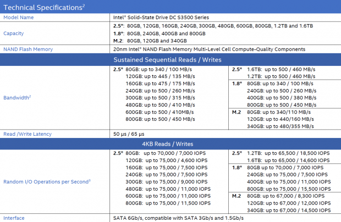Viewport: 341px width, 222px height.
Task: Click the '20nm Intel NAND Flash Memory' description
Action: pyautogui.click(x=209, y=49)
